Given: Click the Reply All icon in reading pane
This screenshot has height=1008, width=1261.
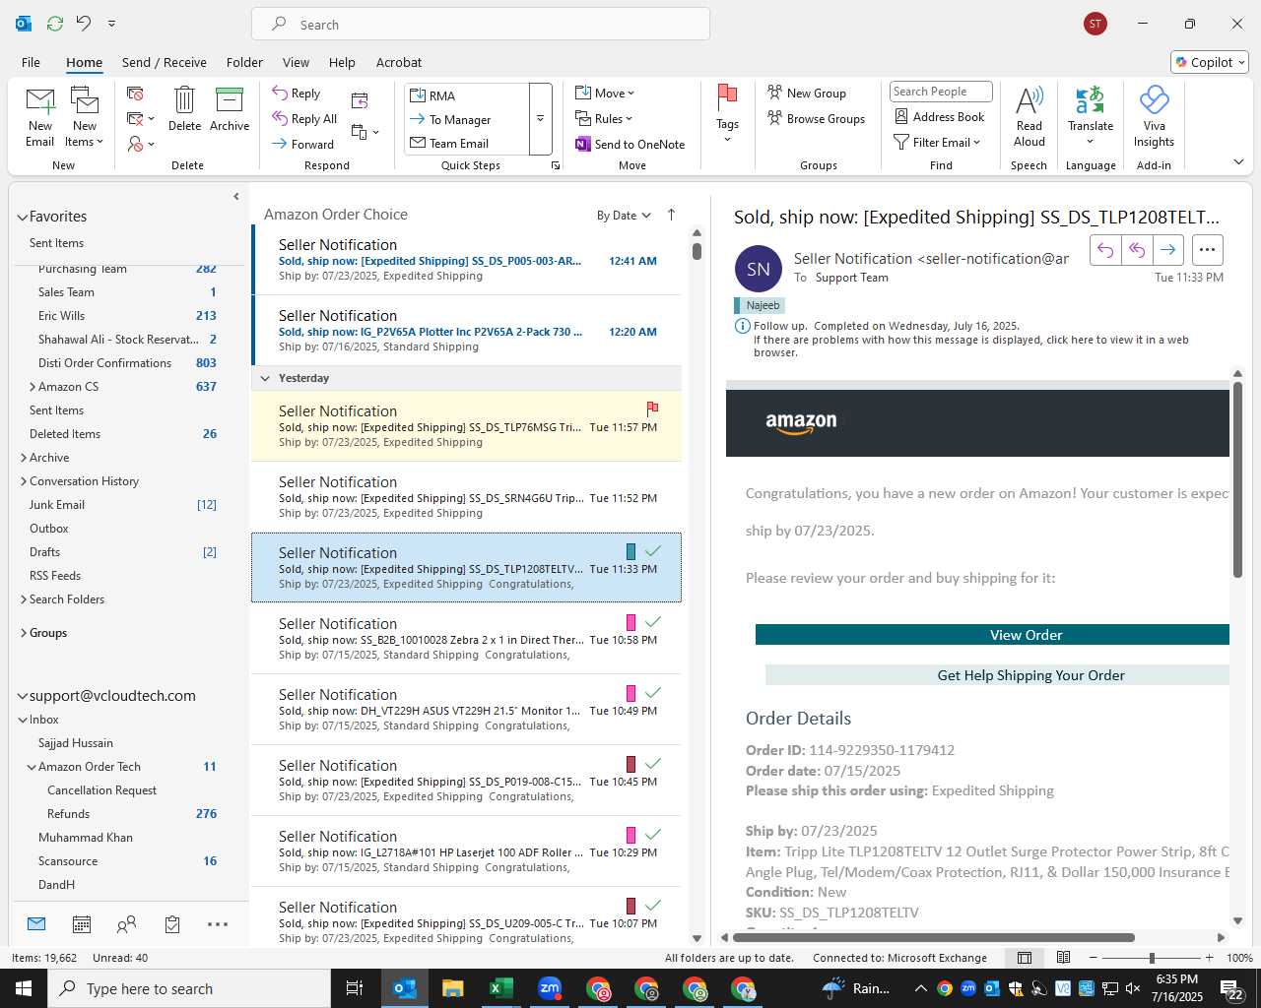Looking at the screenshot, I should click(1137, 250).
